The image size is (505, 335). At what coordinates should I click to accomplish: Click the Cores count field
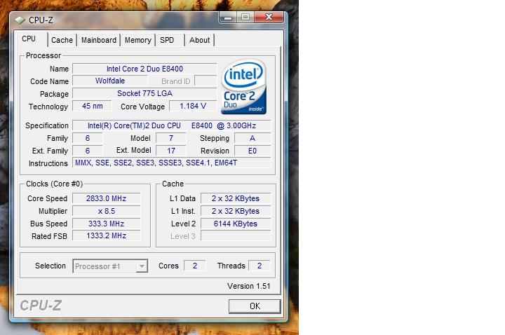(x=194, y=266)
